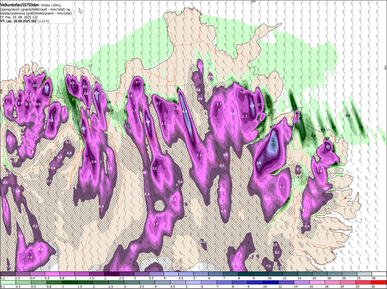Viewport: 387px width, 289px height.
Task: Pick the pale green rain swatch between 0.1 and 0.3
Action: click(x=8, y=283)
